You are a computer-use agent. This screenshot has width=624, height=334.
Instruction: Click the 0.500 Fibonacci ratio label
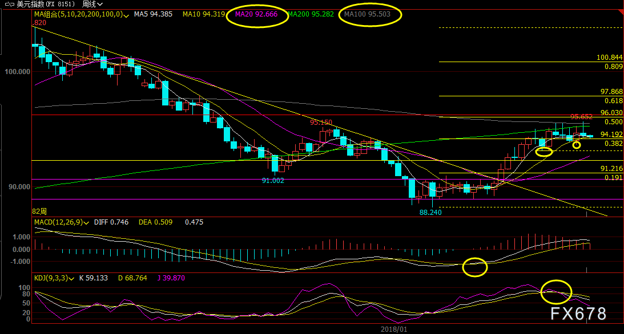coord(614,122)
